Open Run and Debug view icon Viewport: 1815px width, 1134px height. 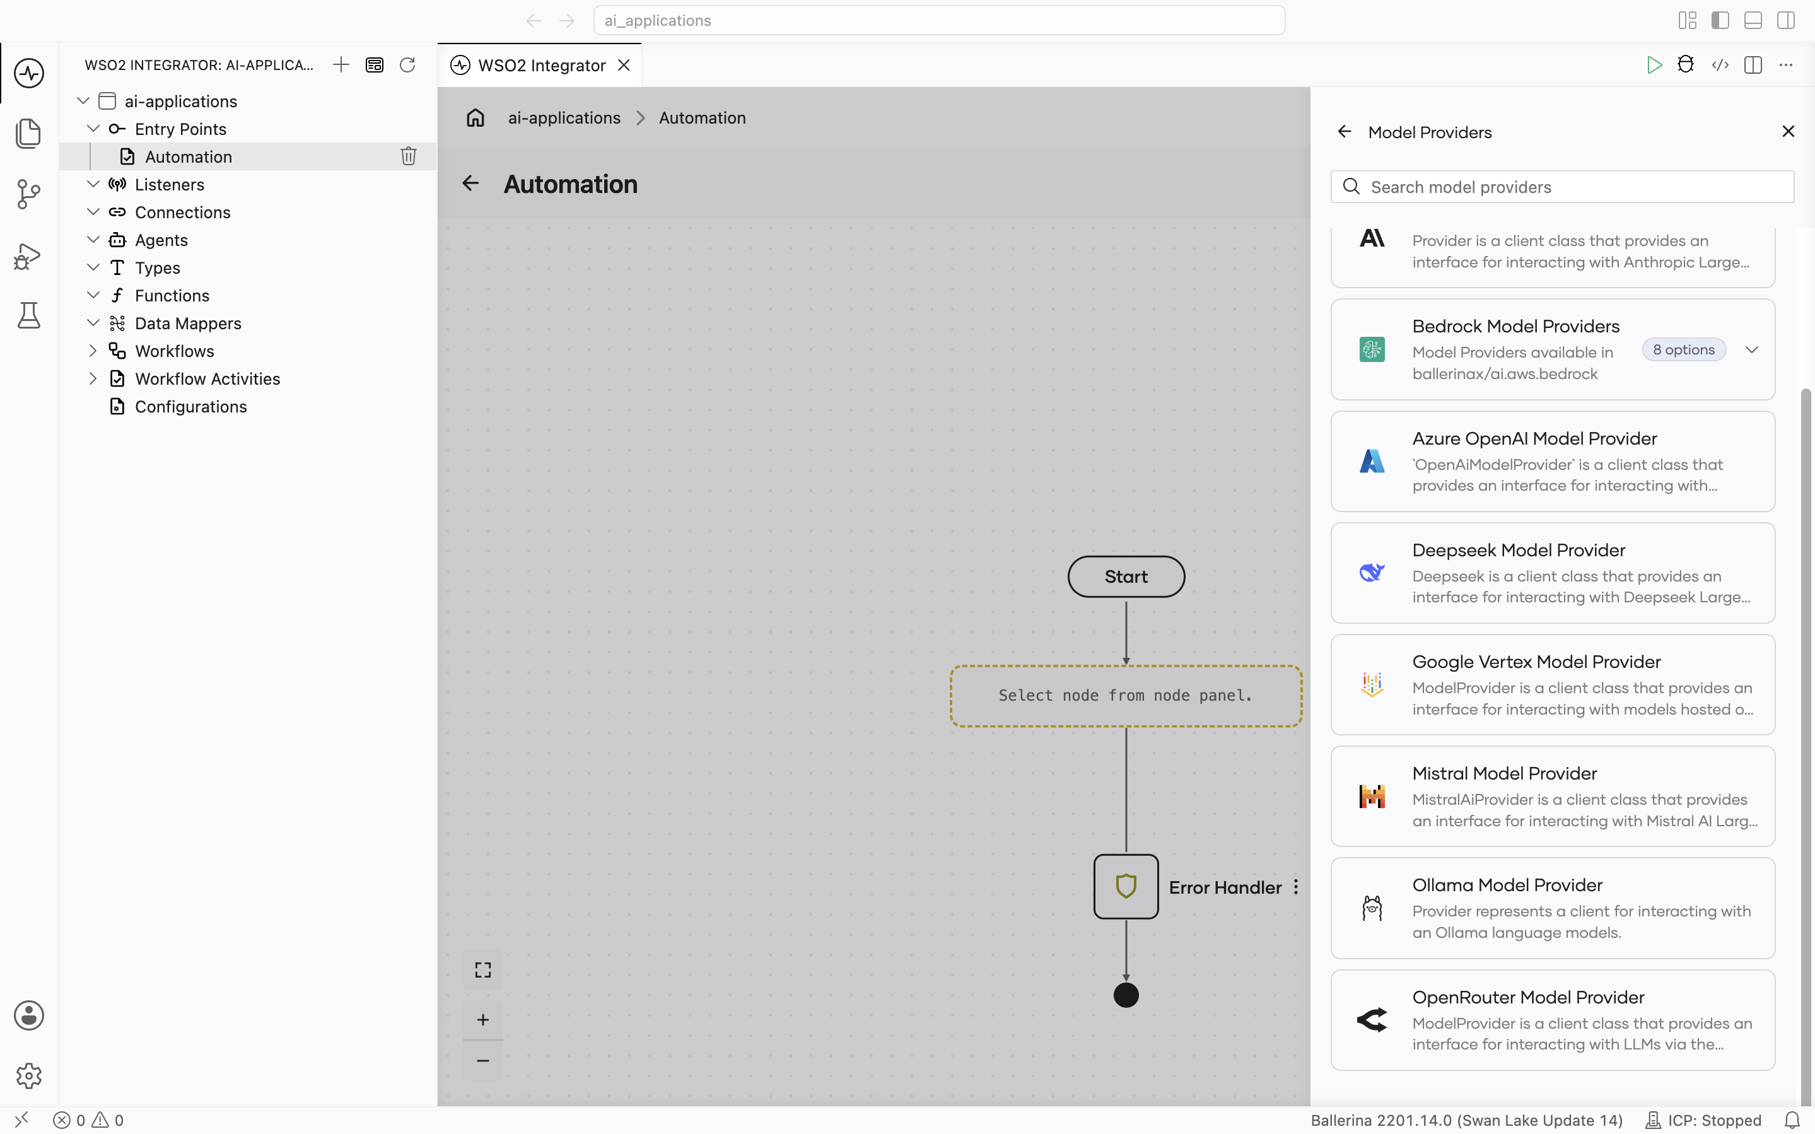tap(28, 256)
